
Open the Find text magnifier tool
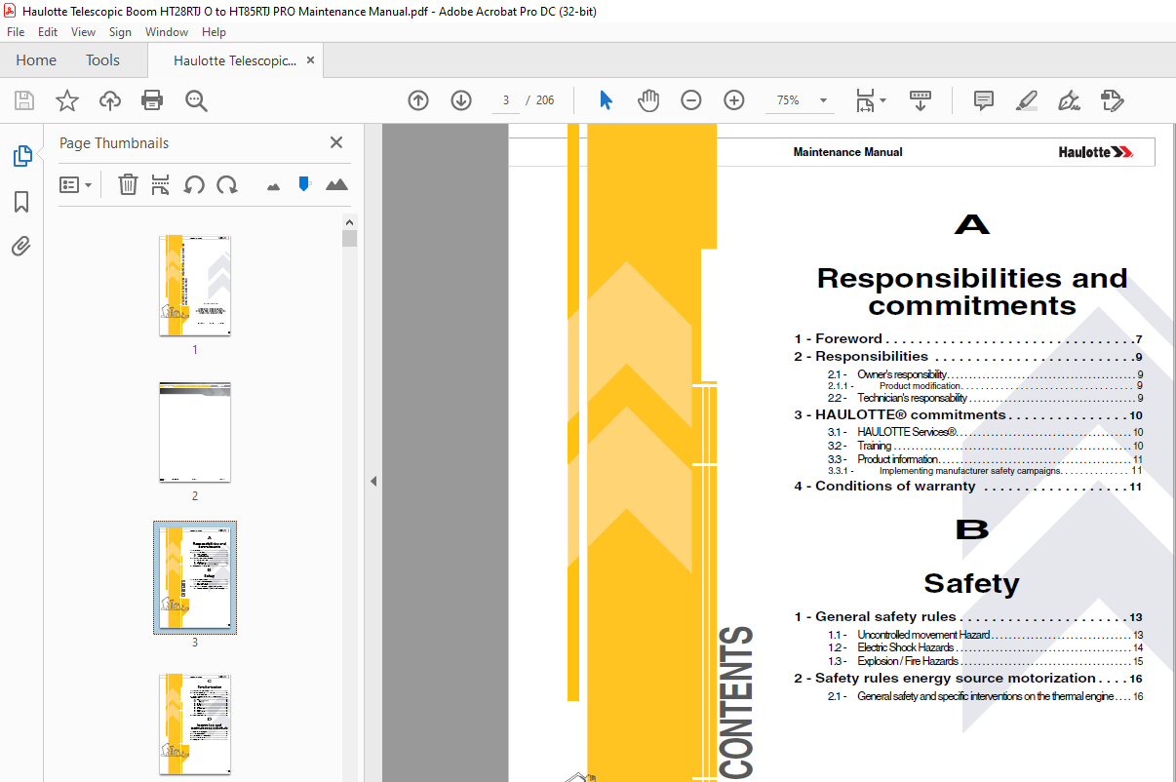196,100
